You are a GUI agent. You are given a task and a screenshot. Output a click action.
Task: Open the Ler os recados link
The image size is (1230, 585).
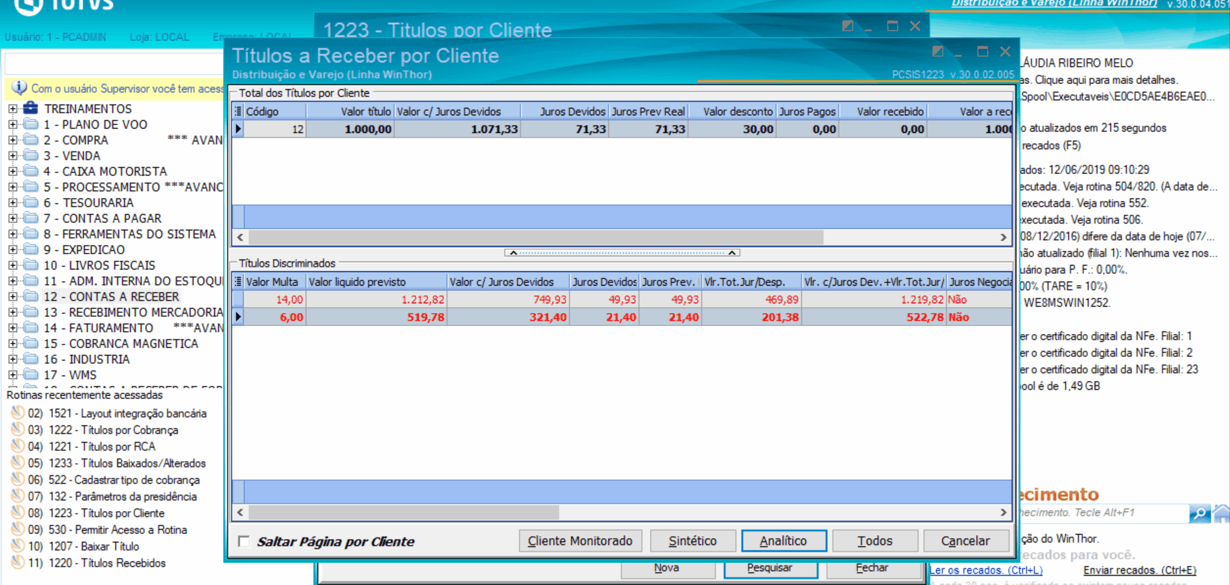pos(986,571)
